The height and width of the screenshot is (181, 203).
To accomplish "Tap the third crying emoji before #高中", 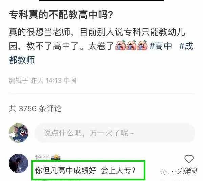I will (x=142, y=45).
